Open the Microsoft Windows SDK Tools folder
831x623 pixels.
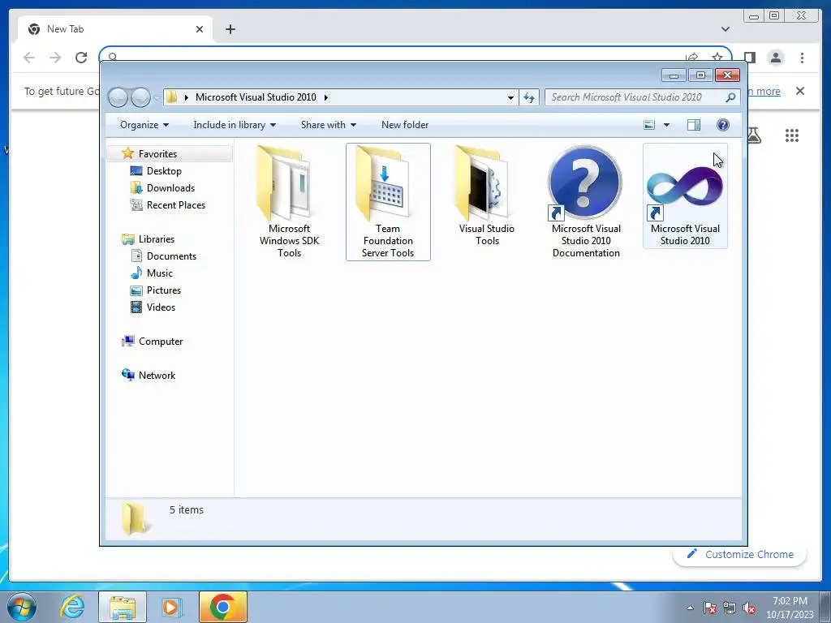[289, 202]
